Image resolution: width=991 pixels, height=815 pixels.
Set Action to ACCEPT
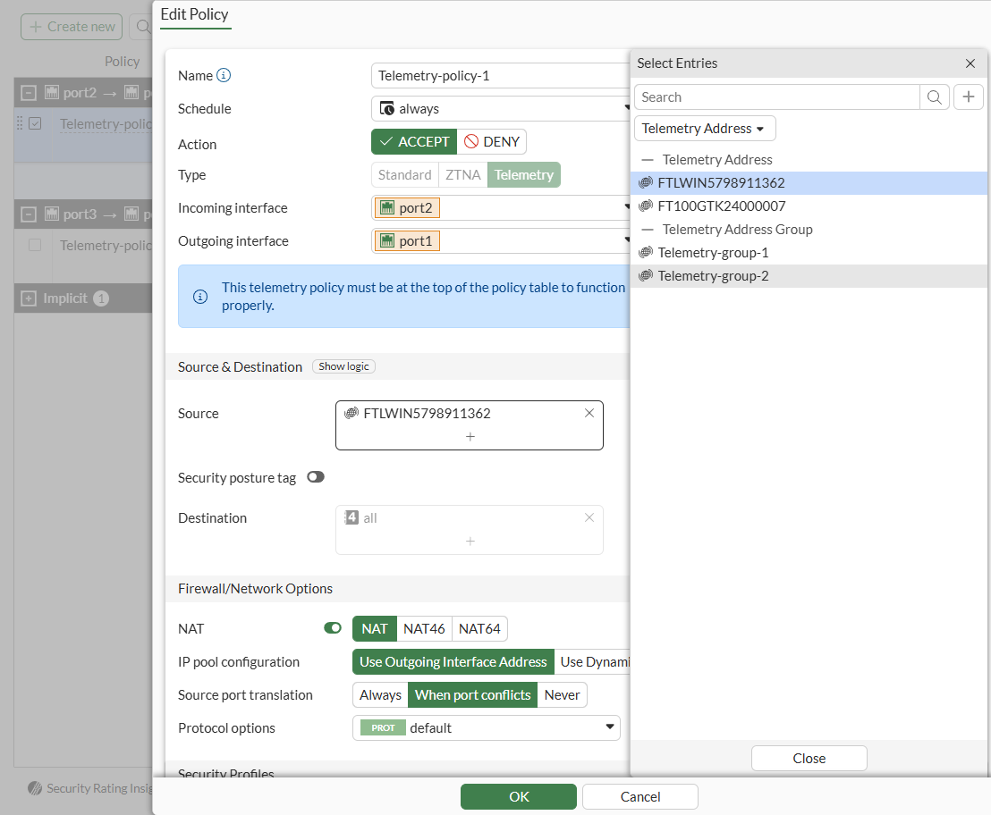pyautogui.click(x=414, y=141)
